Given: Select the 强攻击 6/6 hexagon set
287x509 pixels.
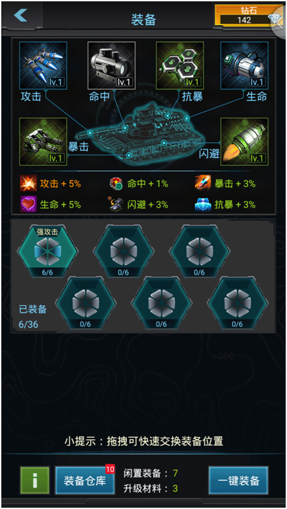Looking at the screenshot, I should (x=47, y=251).
